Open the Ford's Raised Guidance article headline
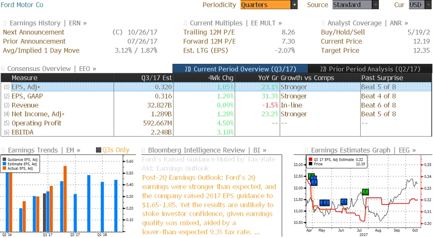433x238 pixels. point(209,164)
